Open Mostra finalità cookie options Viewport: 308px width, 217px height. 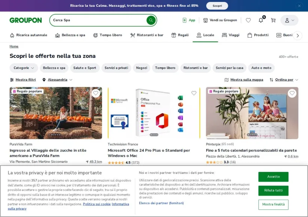point(273,205)
